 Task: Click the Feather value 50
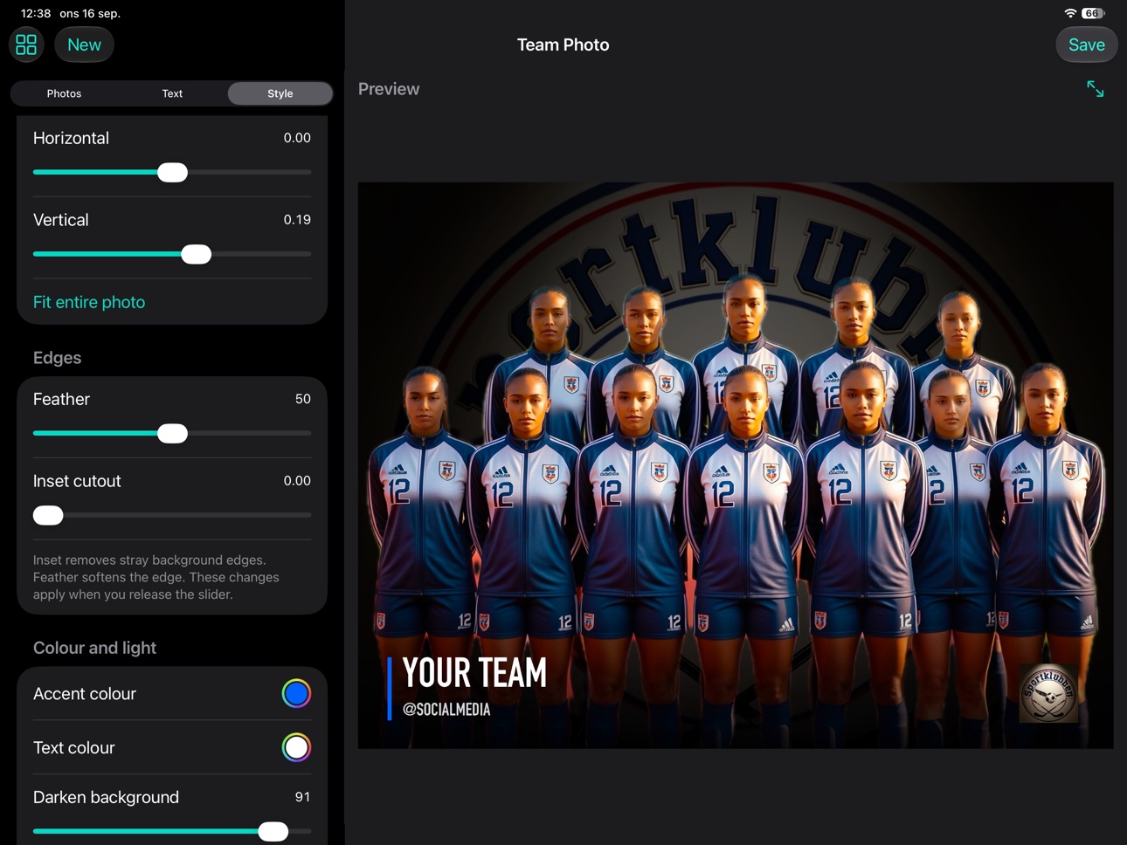click(x=303, y=399)
